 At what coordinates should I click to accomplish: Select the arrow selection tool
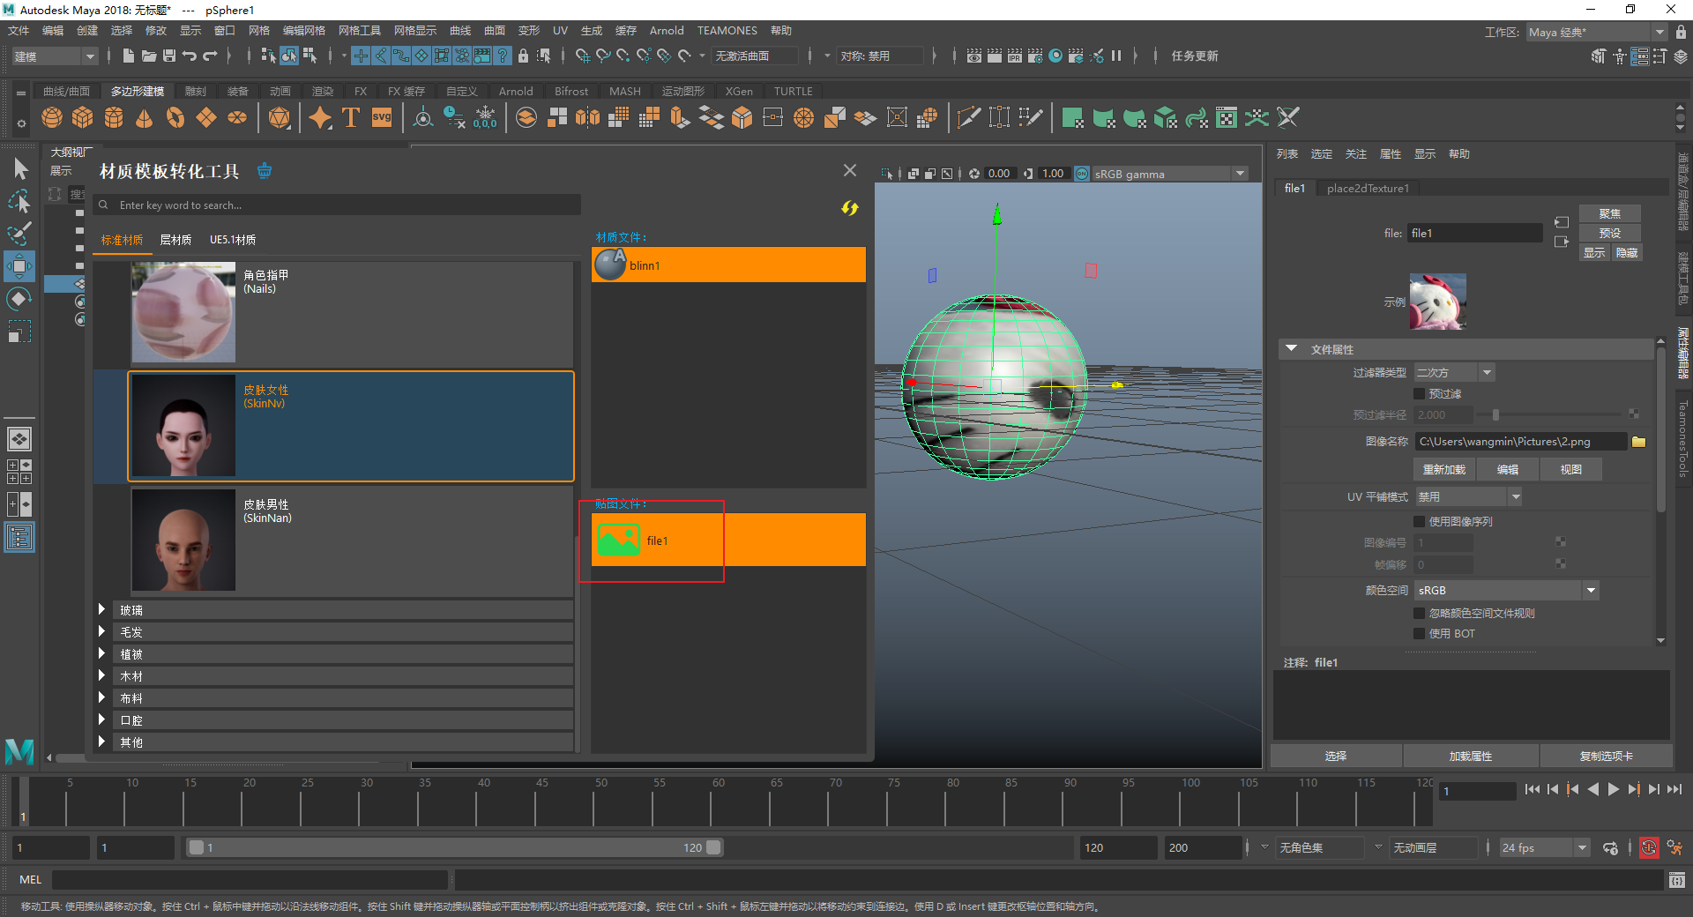(x=20, y=168)
